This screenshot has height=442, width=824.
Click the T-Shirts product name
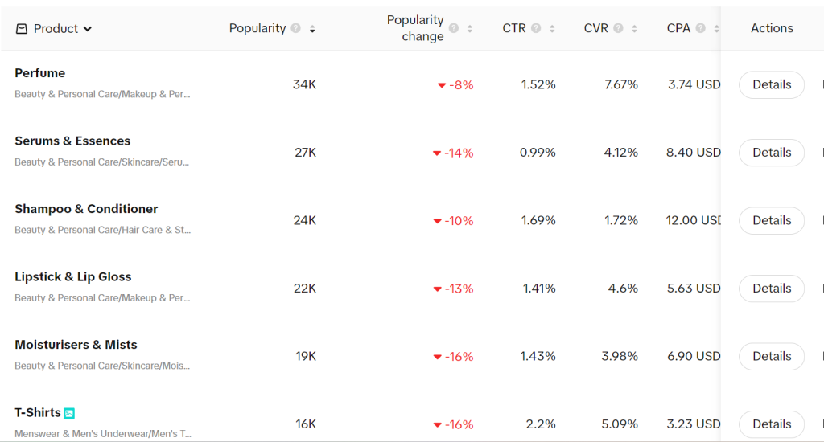tap(38, 412)
